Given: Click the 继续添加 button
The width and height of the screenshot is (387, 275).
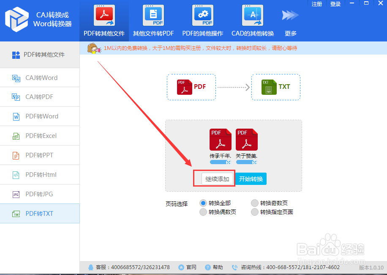Looking at the screenshot, I should (217, 179).
